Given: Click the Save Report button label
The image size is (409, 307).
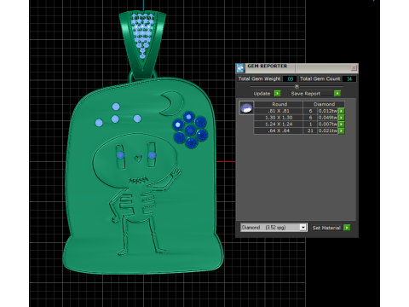Looking at the screenshot, I should (306, 94).
